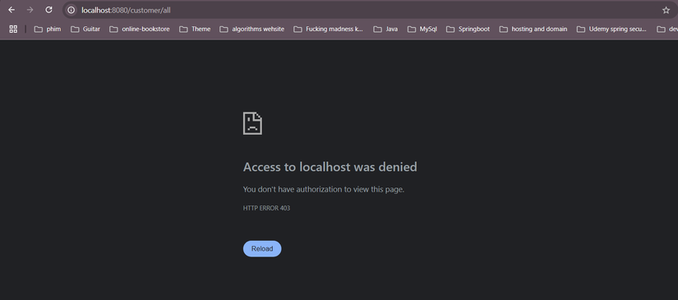The width and height of the screenshot is (678, 300).
Task: Click the browser Back arrow
Action: 12,10
